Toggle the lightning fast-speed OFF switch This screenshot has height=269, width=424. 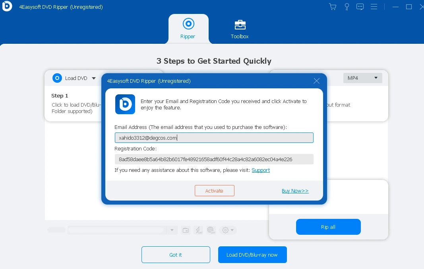tap(198, 230)
